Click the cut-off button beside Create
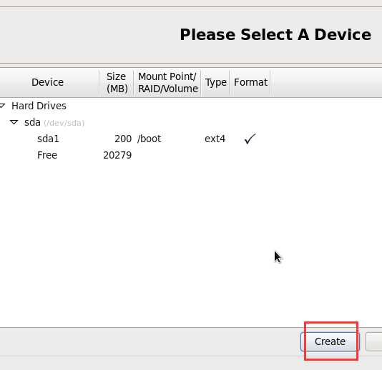Viewport: 382px width, 370px height. (x=374, y=341)
